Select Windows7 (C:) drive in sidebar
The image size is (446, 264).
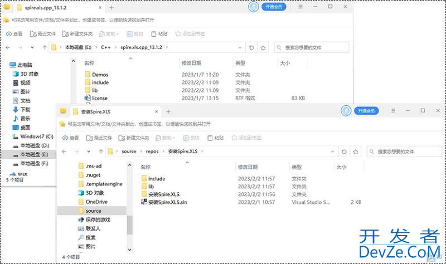[33, 136]
